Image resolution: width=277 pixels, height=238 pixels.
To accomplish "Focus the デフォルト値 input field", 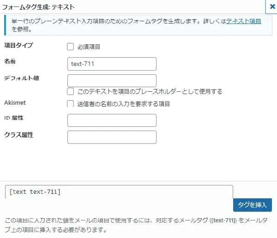I will pos(112,81).
